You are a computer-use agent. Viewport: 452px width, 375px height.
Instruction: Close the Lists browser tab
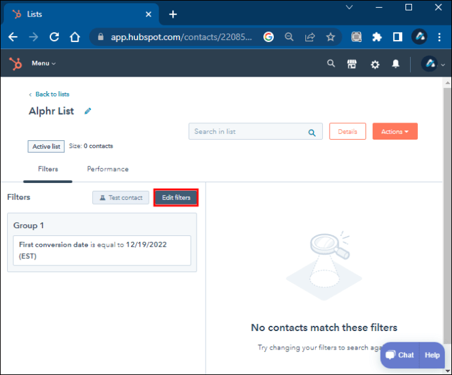(x=149, y=14)
